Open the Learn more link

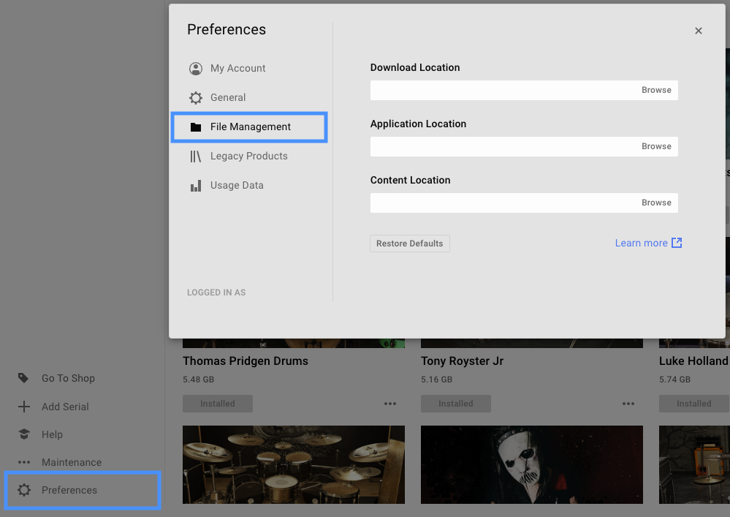point(647,244)
